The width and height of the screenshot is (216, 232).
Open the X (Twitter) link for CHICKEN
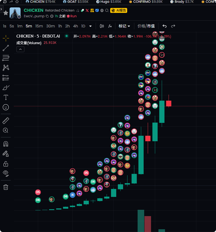click(x=87, y=10)
